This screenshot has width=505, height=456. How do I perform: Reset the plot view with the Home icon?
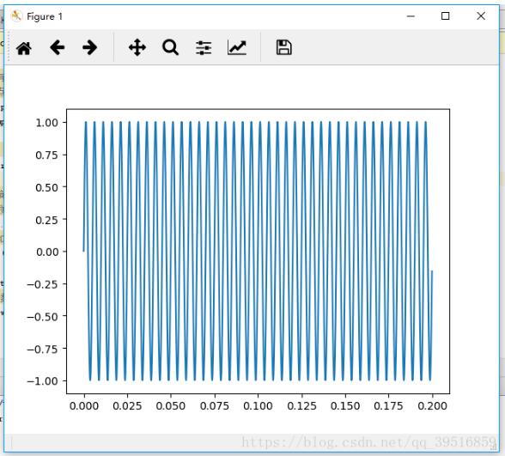(24, 48)
